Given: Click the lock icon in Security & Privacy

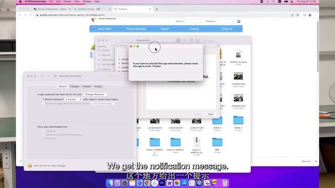Looking at the screenshot, I should point(30,166).
